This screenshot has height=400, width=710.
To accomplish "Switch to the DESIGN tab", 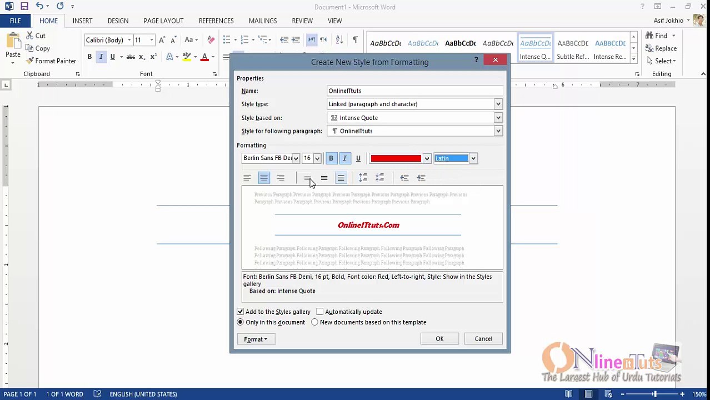I will tap(118, 21).
